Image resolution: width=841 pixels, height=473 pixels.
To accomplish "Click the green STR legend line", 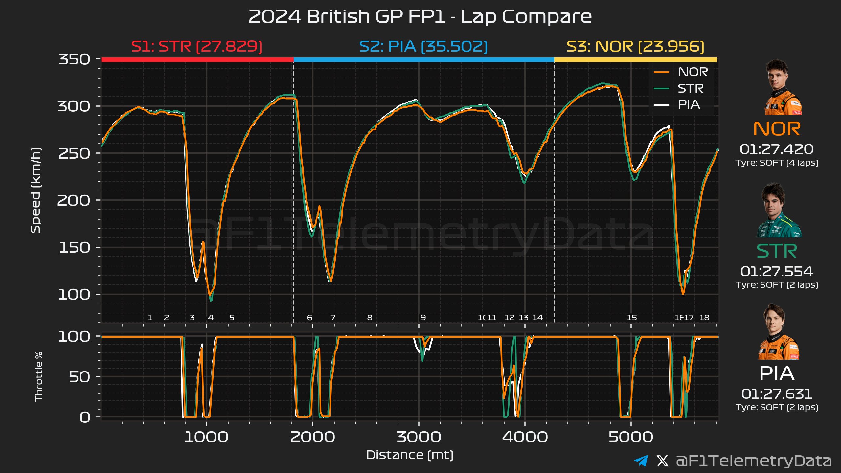I will pos(661,89).
